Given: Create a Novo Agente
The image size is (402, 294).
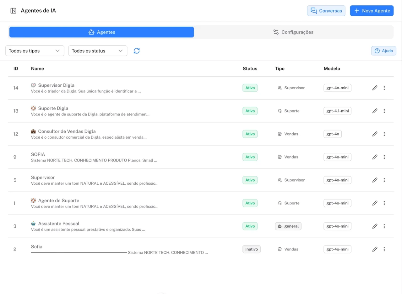Looking at the screenshot, I should tap(372, 11).
